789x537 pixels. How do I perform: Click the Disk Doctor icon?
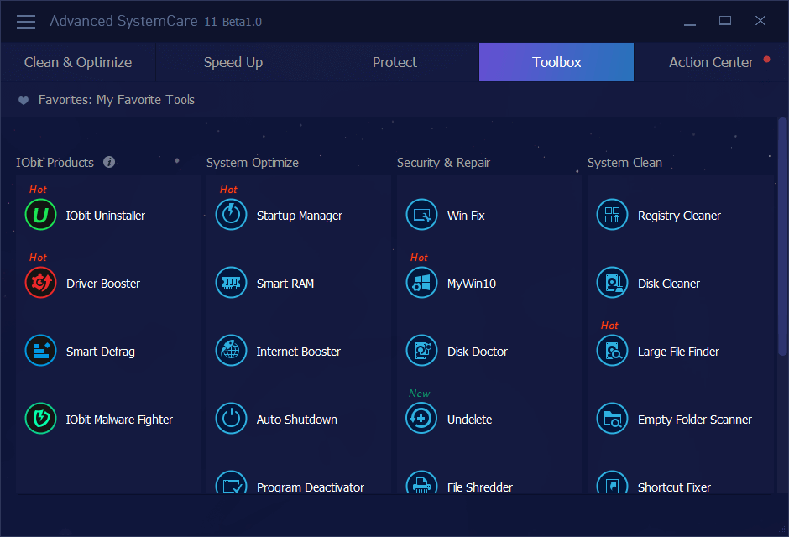point(421,351)
